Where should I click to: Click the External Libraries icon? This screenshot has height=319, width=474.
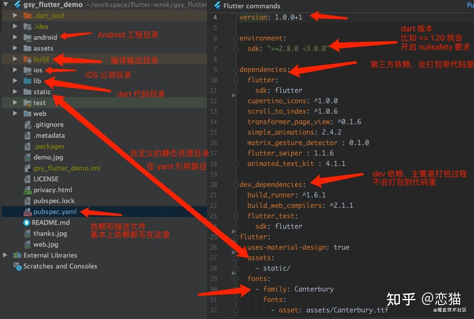click(x=17, y=255)
